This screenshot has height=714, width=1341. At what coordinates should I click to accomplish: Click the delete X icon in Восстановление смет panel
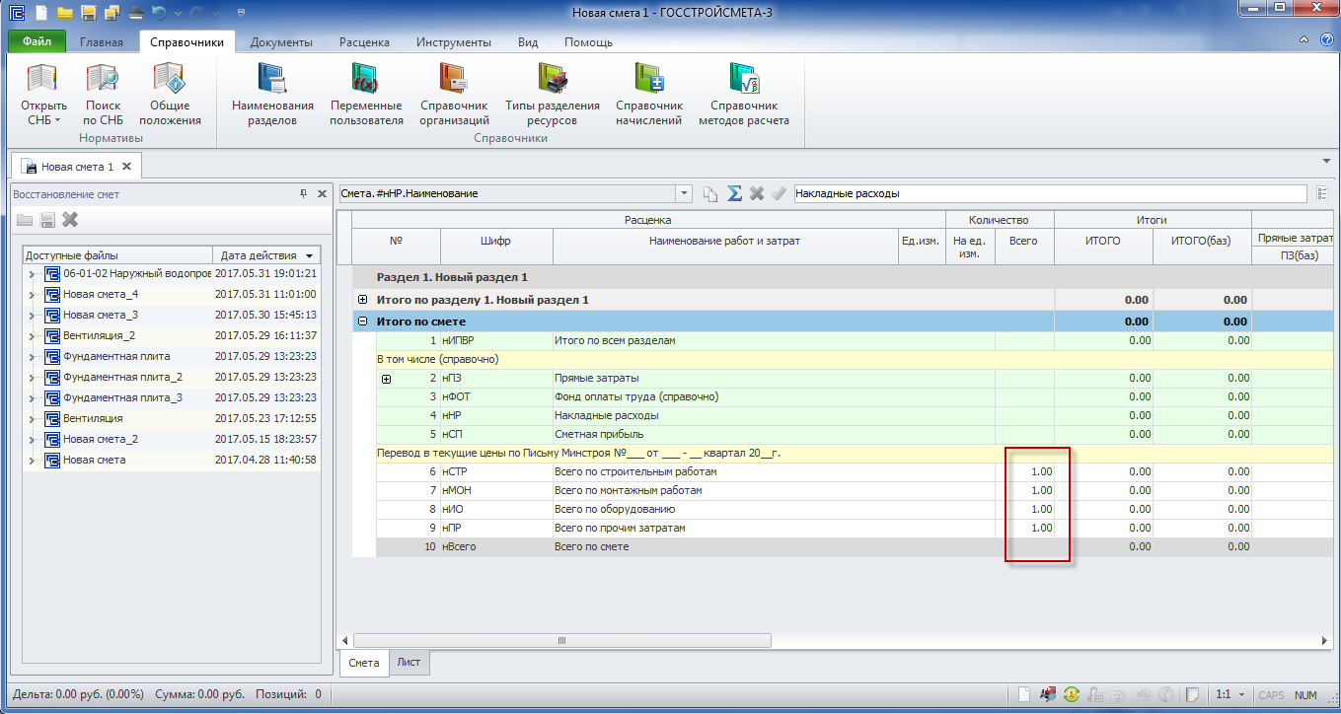pyautogui.click(x=70, y=220)
